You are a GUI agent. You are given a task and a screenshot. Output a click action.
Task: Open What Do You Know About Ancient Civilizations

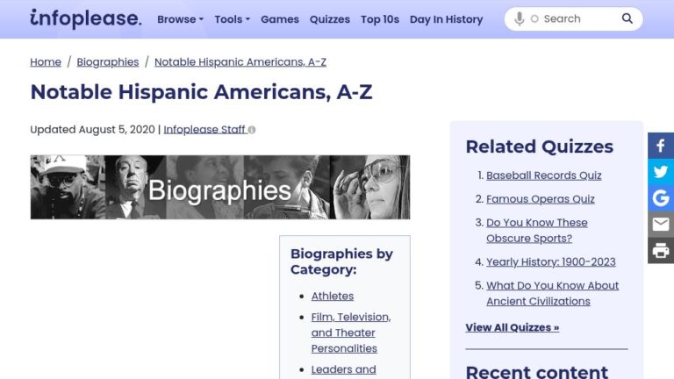pyautogui.click(x=552, y=293)
